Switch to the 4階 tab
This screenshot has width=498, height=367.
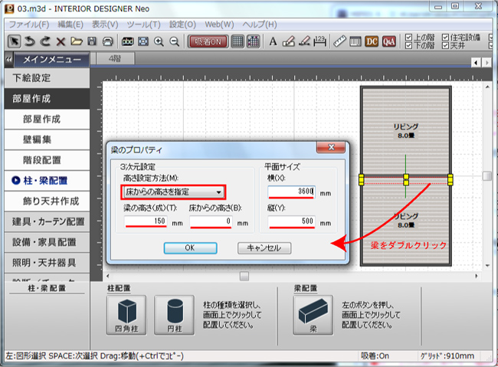tap(113, 59)
